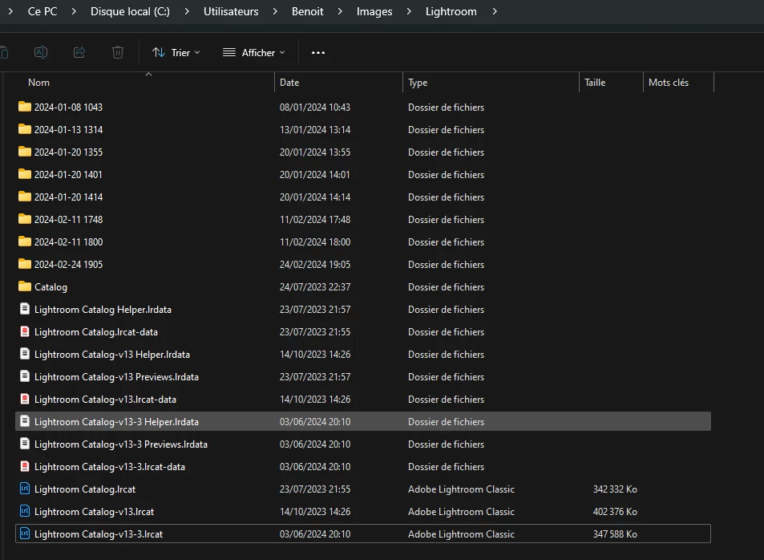The height and width of the screenshot is (560, 764).
Task: Click folder icon of 2024-01-20 1414
Action: (x=24, y=196)
